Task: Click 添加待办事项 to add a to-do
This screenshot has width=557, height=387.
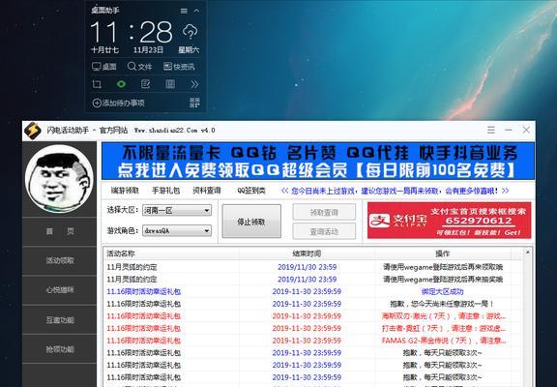Action: pyautogui.click(x=119, y=104)
